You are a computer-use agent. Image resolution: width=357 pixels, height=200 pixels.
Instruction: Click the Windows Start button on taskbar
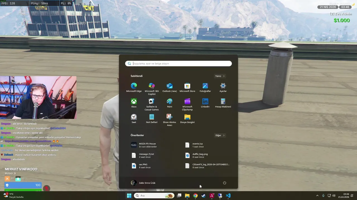pyautogui.click(x=129, y=196)
